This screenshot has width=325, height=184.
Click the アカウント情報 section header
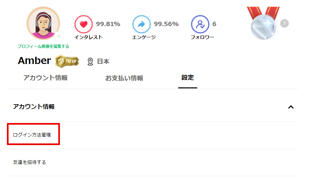coord(34,107)
